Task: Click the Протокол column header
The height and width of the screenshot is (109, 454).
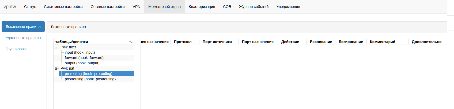Action: pyautogui.click(x=183, y=42)
